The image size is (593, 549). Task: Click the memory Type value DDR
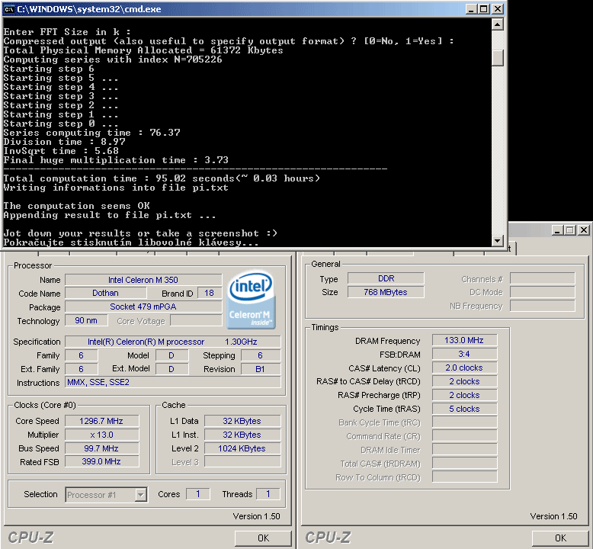[x=386, y=278]
